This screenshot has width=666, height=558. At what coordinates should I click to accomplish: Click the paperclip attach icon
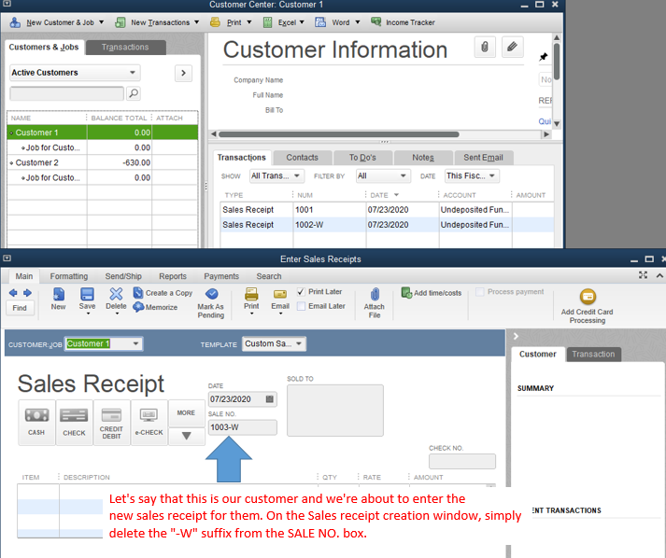click(x=485, y=47)
